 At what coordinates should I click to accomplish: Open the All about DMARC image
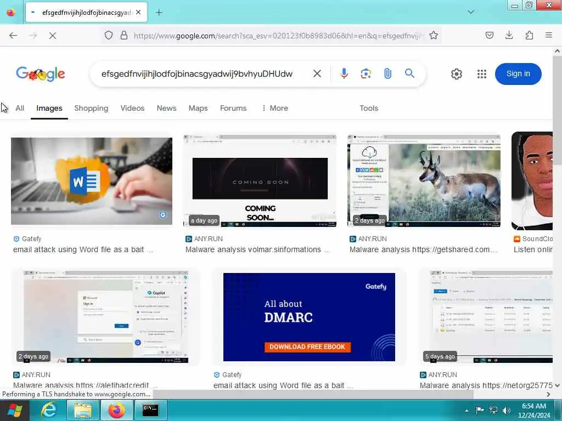pyautogui.click(x=310, y=317)
